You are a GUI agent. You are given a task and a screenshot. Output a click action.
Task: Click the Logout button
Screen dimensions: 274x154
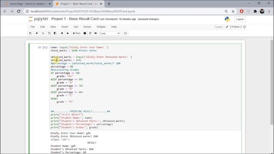(x=240, y=19)
